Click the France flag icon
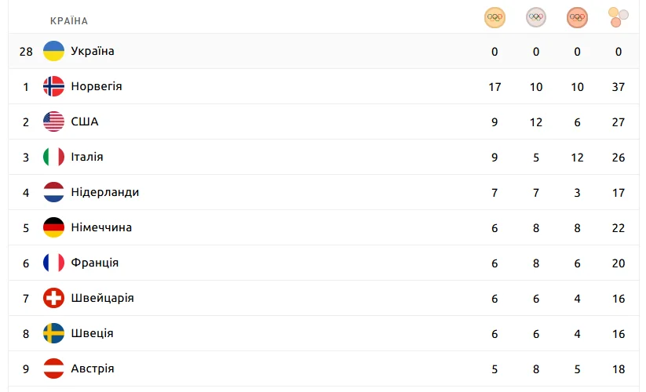Image resolution: width=646 pixels, height=392 pixels. (53, 263)
